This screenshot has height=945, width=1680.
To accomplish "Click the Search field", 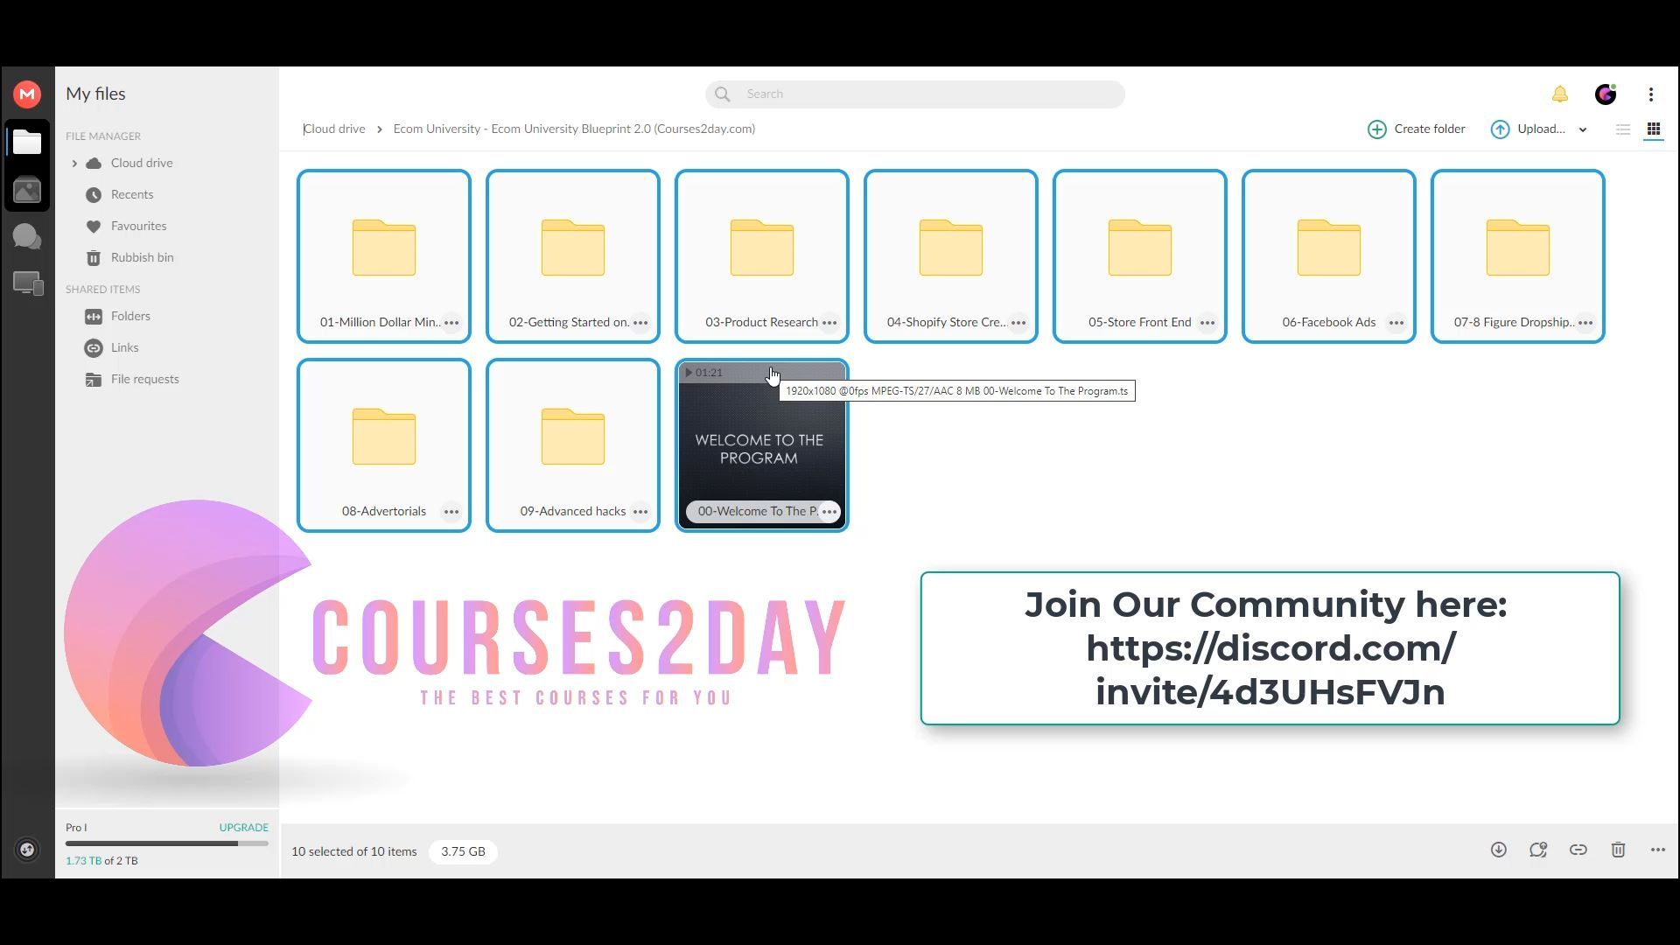I will [x=915, y=94].
